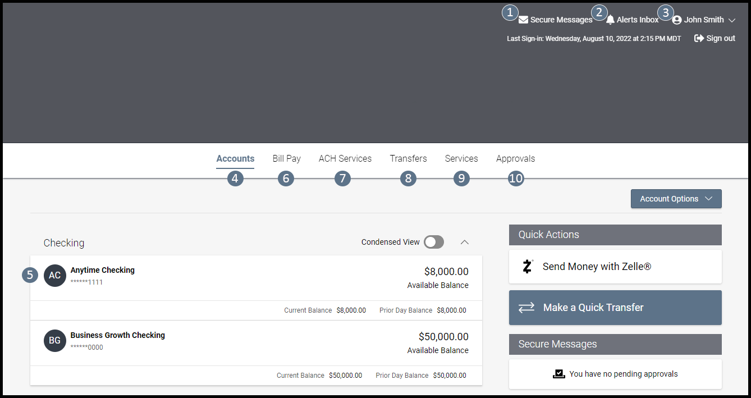Image resolution: width=751 pixels, height=398 pixels.
Task: Click the BG Business Growth Checking avatar
Action: [x=54, y=341]
